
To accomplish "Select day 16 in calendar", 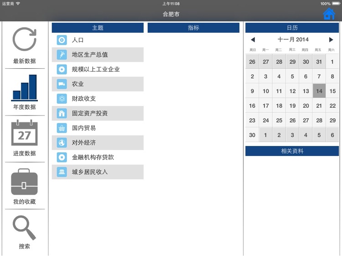I will click(x=252, y=105).
